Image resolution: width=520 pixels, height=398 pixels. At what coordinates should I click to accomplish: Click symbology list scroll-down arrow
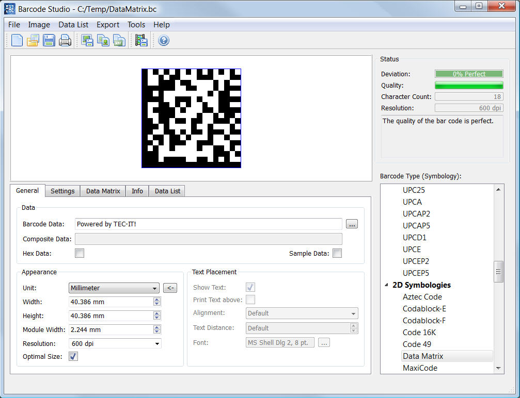[498, 368]
